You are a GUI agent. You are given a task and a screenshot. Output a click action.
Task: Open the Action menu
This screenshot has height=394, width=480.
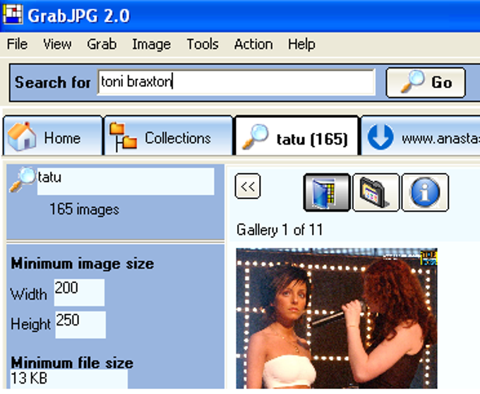coord(253,44)
